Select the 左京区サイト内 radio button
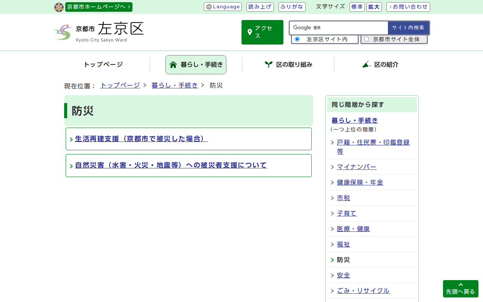The height and width of the screenshot is (302, 483). point(297,39)
